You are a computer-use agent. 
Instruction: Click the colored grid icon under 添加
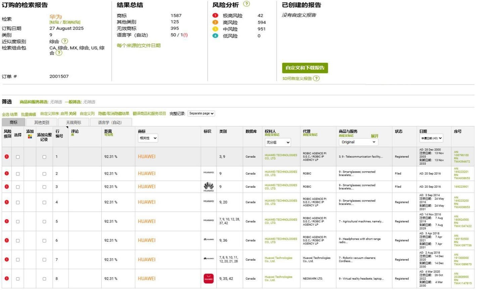coord(30,136)
